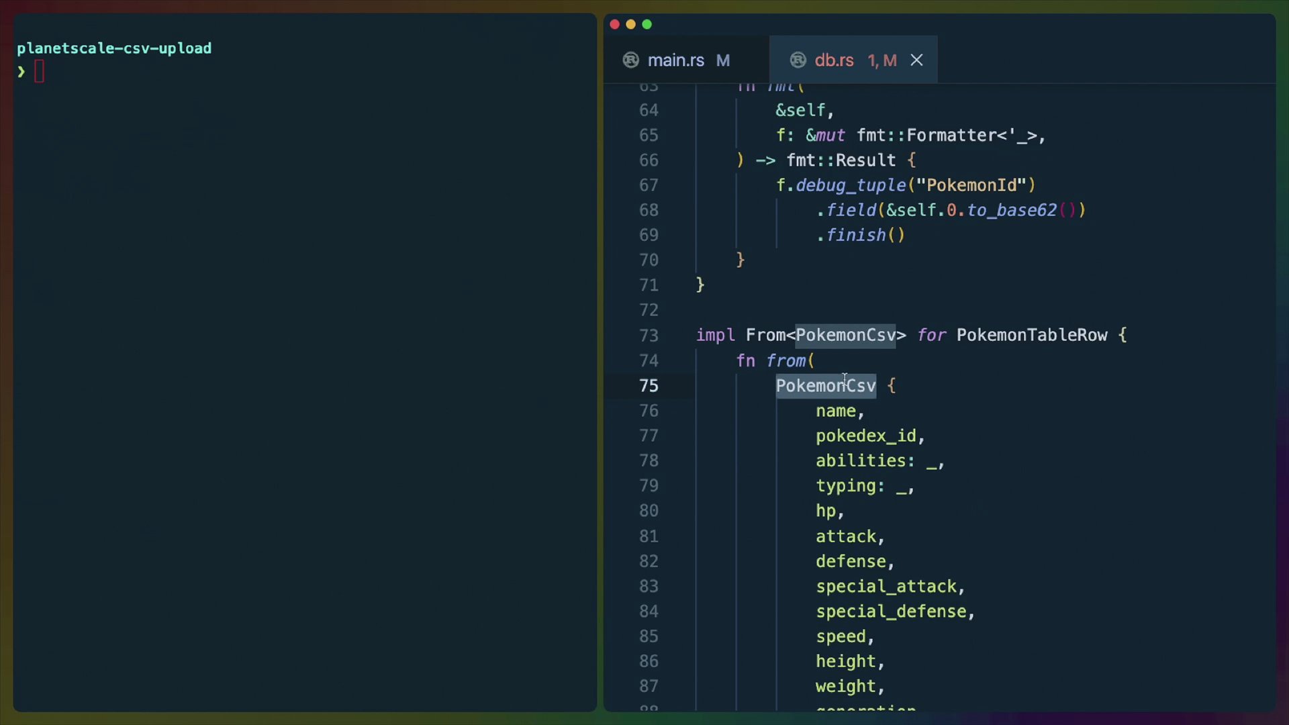Click the Rust file icon on main.rs tab
The height and width of the screenshot is (725, 1289).
click(x=631, y=60)
